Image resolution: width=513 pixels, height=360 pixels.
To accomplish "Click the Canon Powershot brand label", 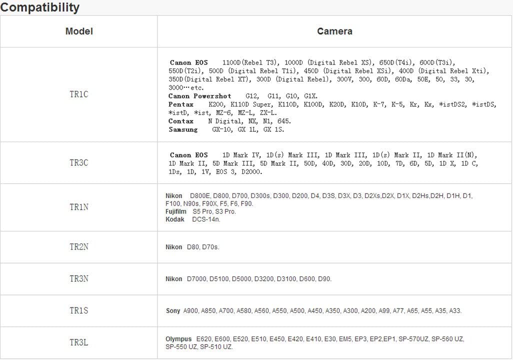I will point(199,96).
